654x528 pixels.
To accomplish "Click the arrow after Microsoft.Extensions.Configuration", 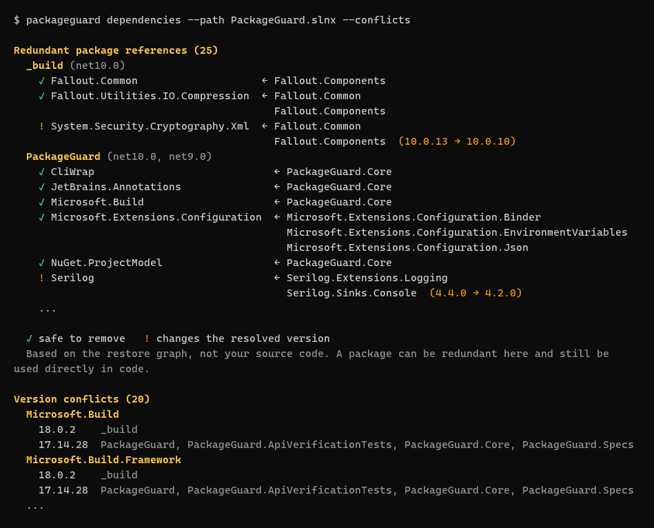I will [277, 217].
